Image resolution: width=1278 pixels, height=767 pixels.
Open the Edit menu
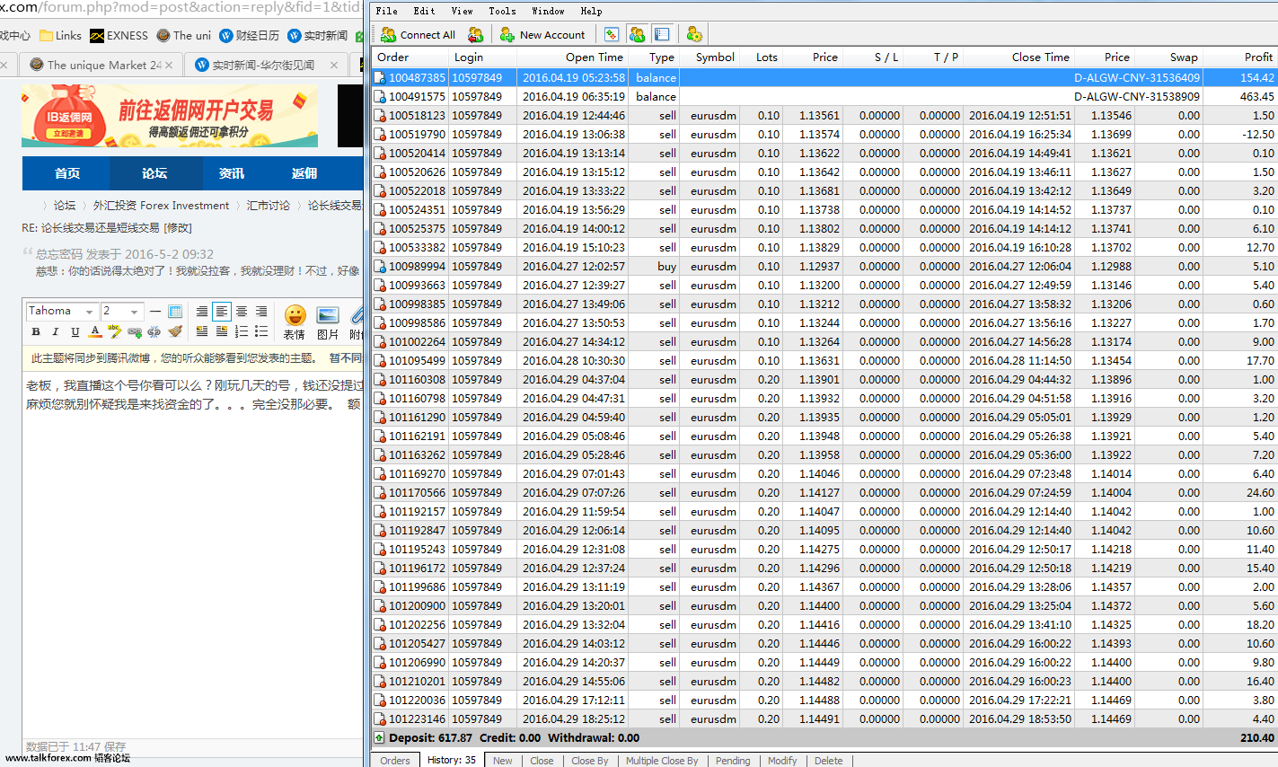[424, 11]
